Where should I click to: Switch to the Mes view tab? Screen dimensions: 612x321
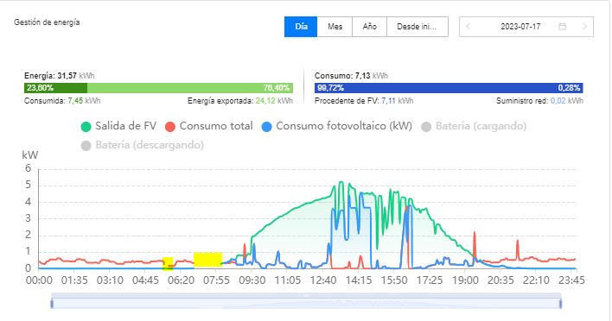point(335,27)
